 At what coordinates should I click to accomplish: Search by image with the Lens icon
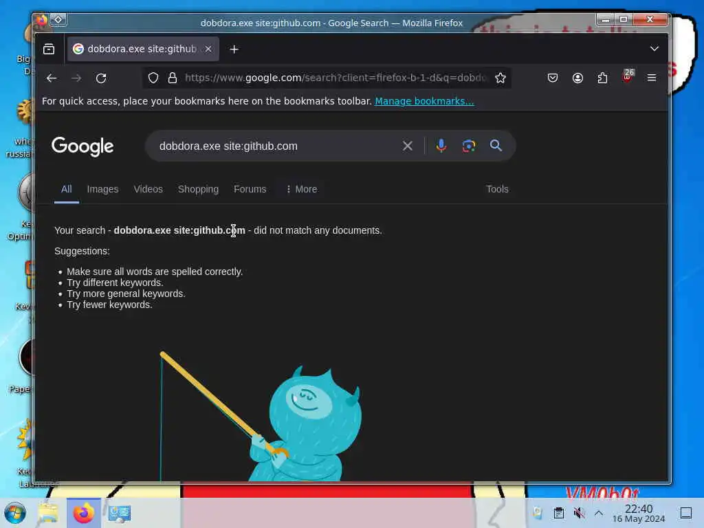[x=469, y=146]
